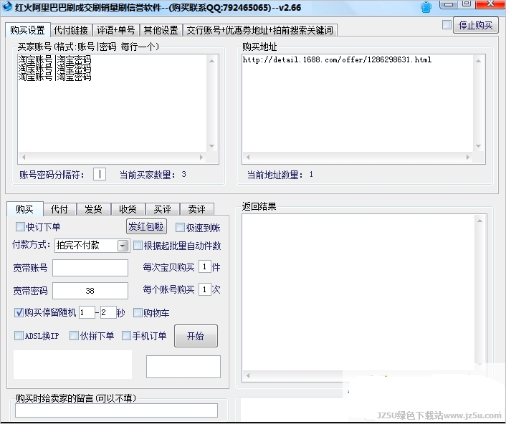Click right arrow of 买家账号 horizontal scrollbar

pos(201,157)
